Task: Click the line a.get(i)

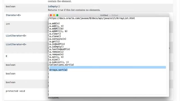Action: click(x=55, y=42)
